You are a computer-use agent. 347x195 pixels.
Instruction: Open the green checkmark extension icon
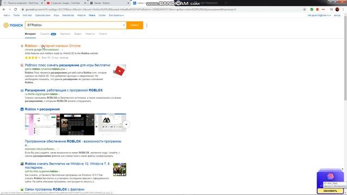point(312,10)
